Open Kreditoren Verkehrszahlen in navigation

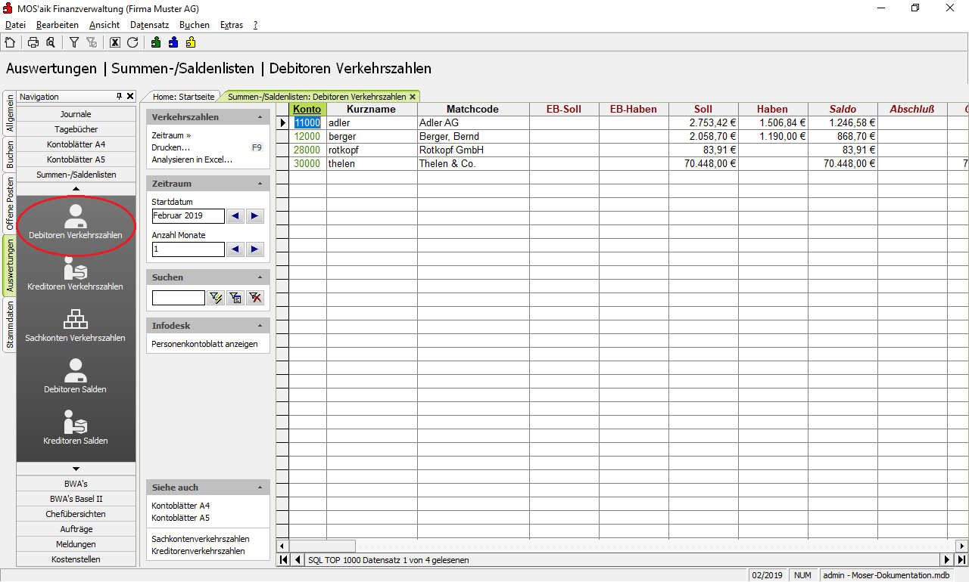75,274
